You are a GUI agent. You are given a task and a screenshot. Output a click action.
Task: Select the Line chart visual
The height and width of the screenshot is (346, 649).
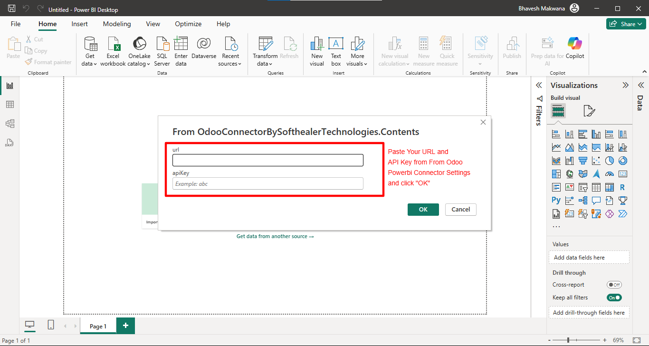click(x=556, y=147)
